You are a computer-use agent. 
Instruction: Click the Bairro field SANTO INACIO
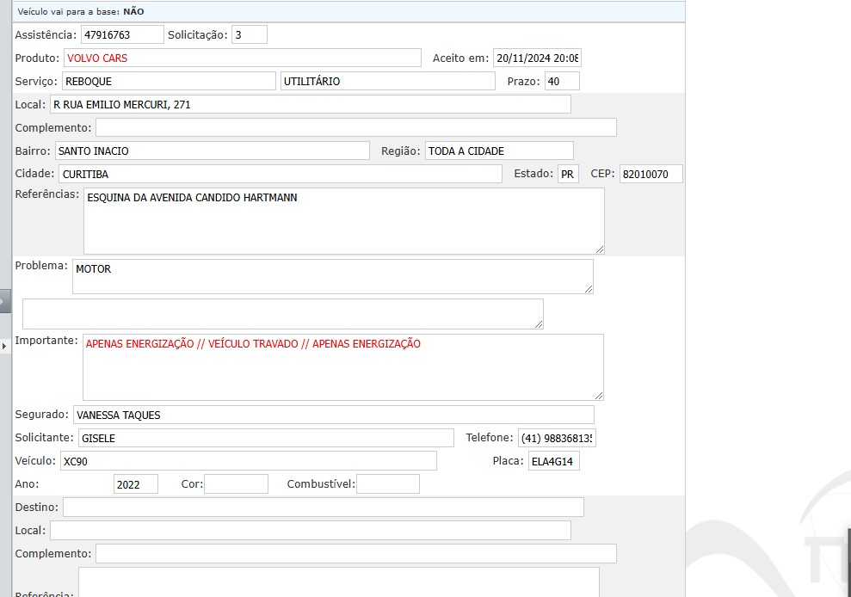coord(213,151)
